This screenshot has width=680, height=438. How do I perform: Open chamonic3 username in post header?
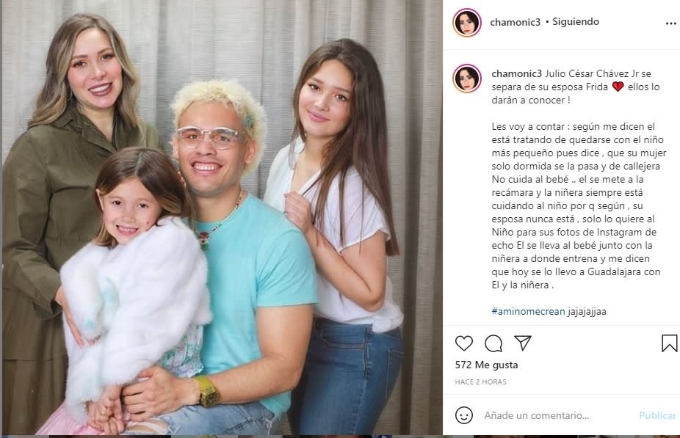point(516,22)
